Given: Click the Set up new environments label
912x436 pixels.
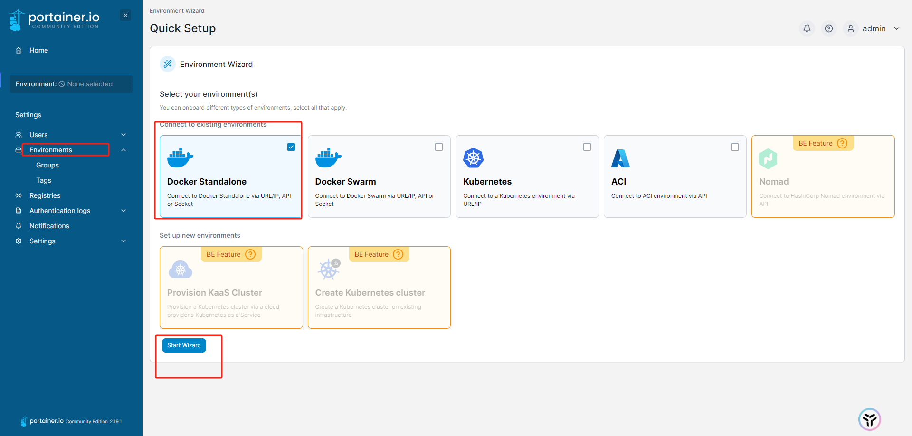Looking at the screenshot, I should click(x=200, y=235).
